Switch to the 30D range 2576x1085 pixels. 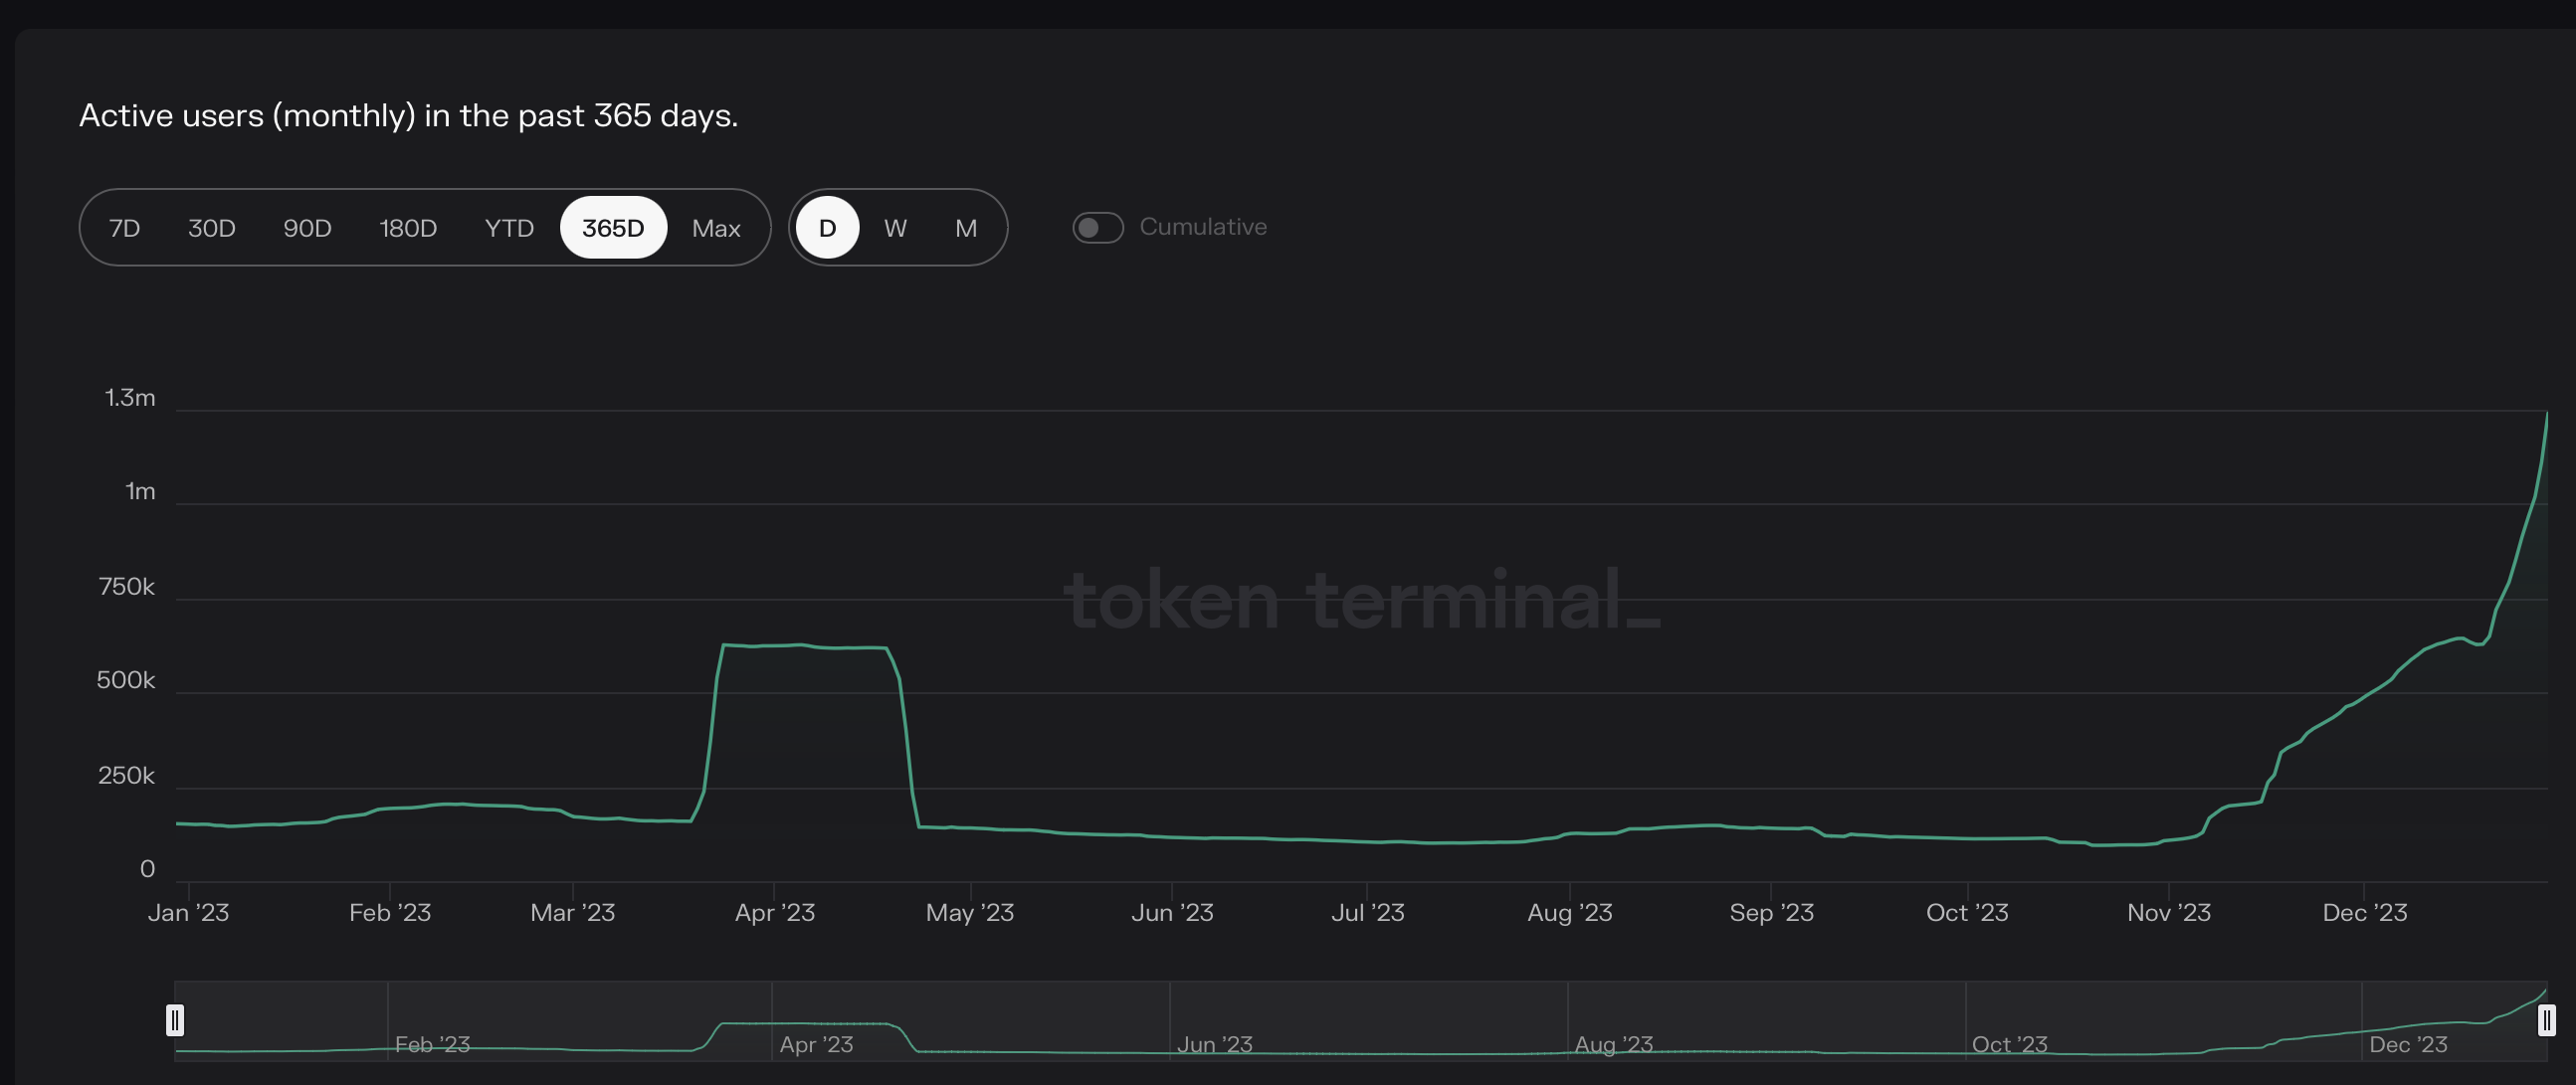pos(212,228)
